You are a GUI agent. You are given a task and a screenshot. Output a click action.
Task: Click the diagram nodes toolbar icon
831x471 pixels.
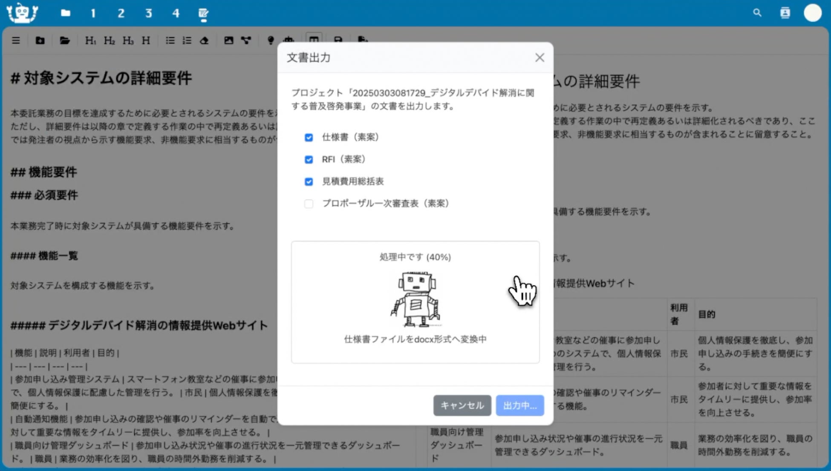point(246,40)
